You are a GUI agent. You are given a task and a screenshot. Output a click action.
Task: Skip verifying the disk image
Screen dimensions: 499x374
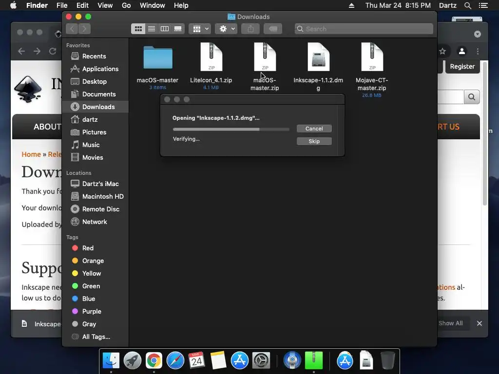click(x=314, y=141)
